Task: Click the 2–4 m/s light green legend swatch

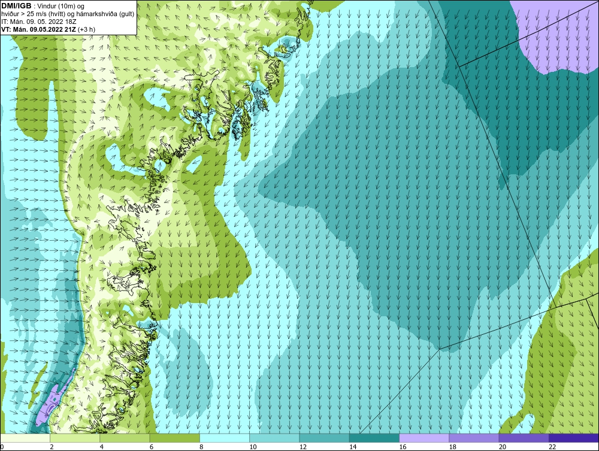Action: click(x=75, y=438)
